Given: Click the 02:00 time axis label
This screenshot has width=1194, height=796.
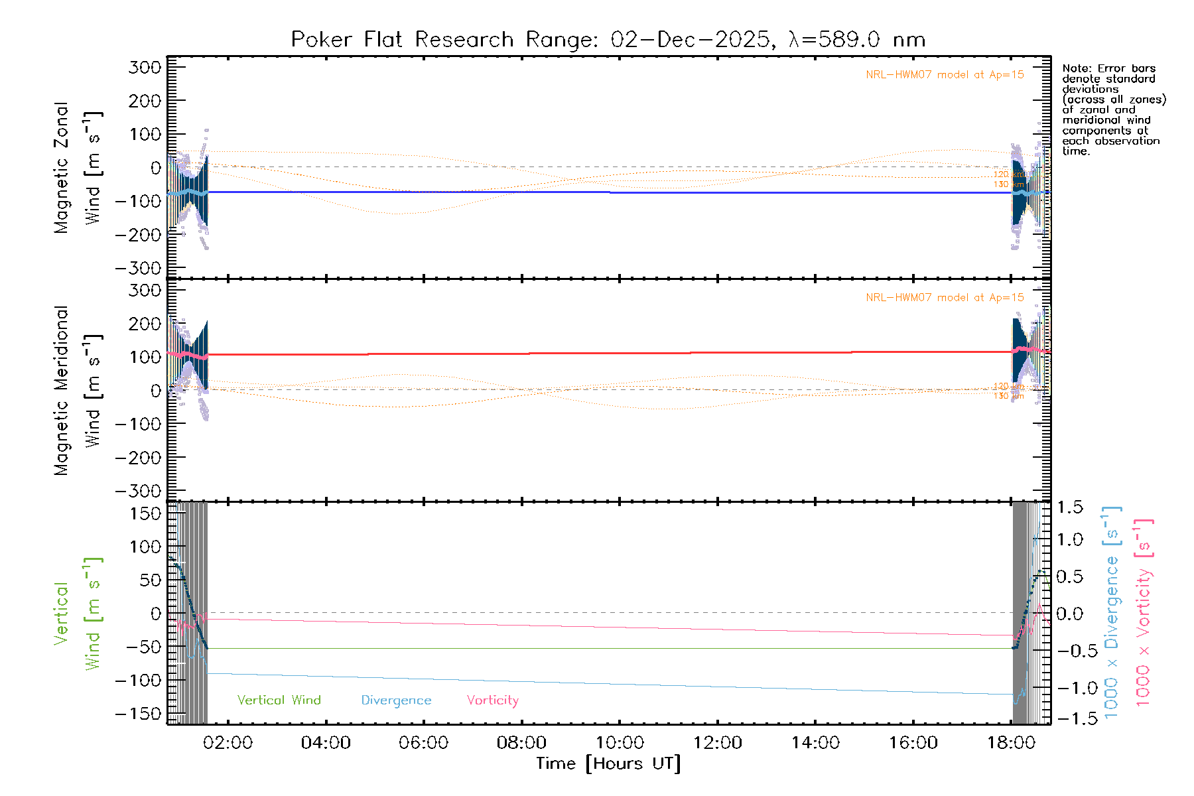Looking at the screenshot, I should 228,743.
